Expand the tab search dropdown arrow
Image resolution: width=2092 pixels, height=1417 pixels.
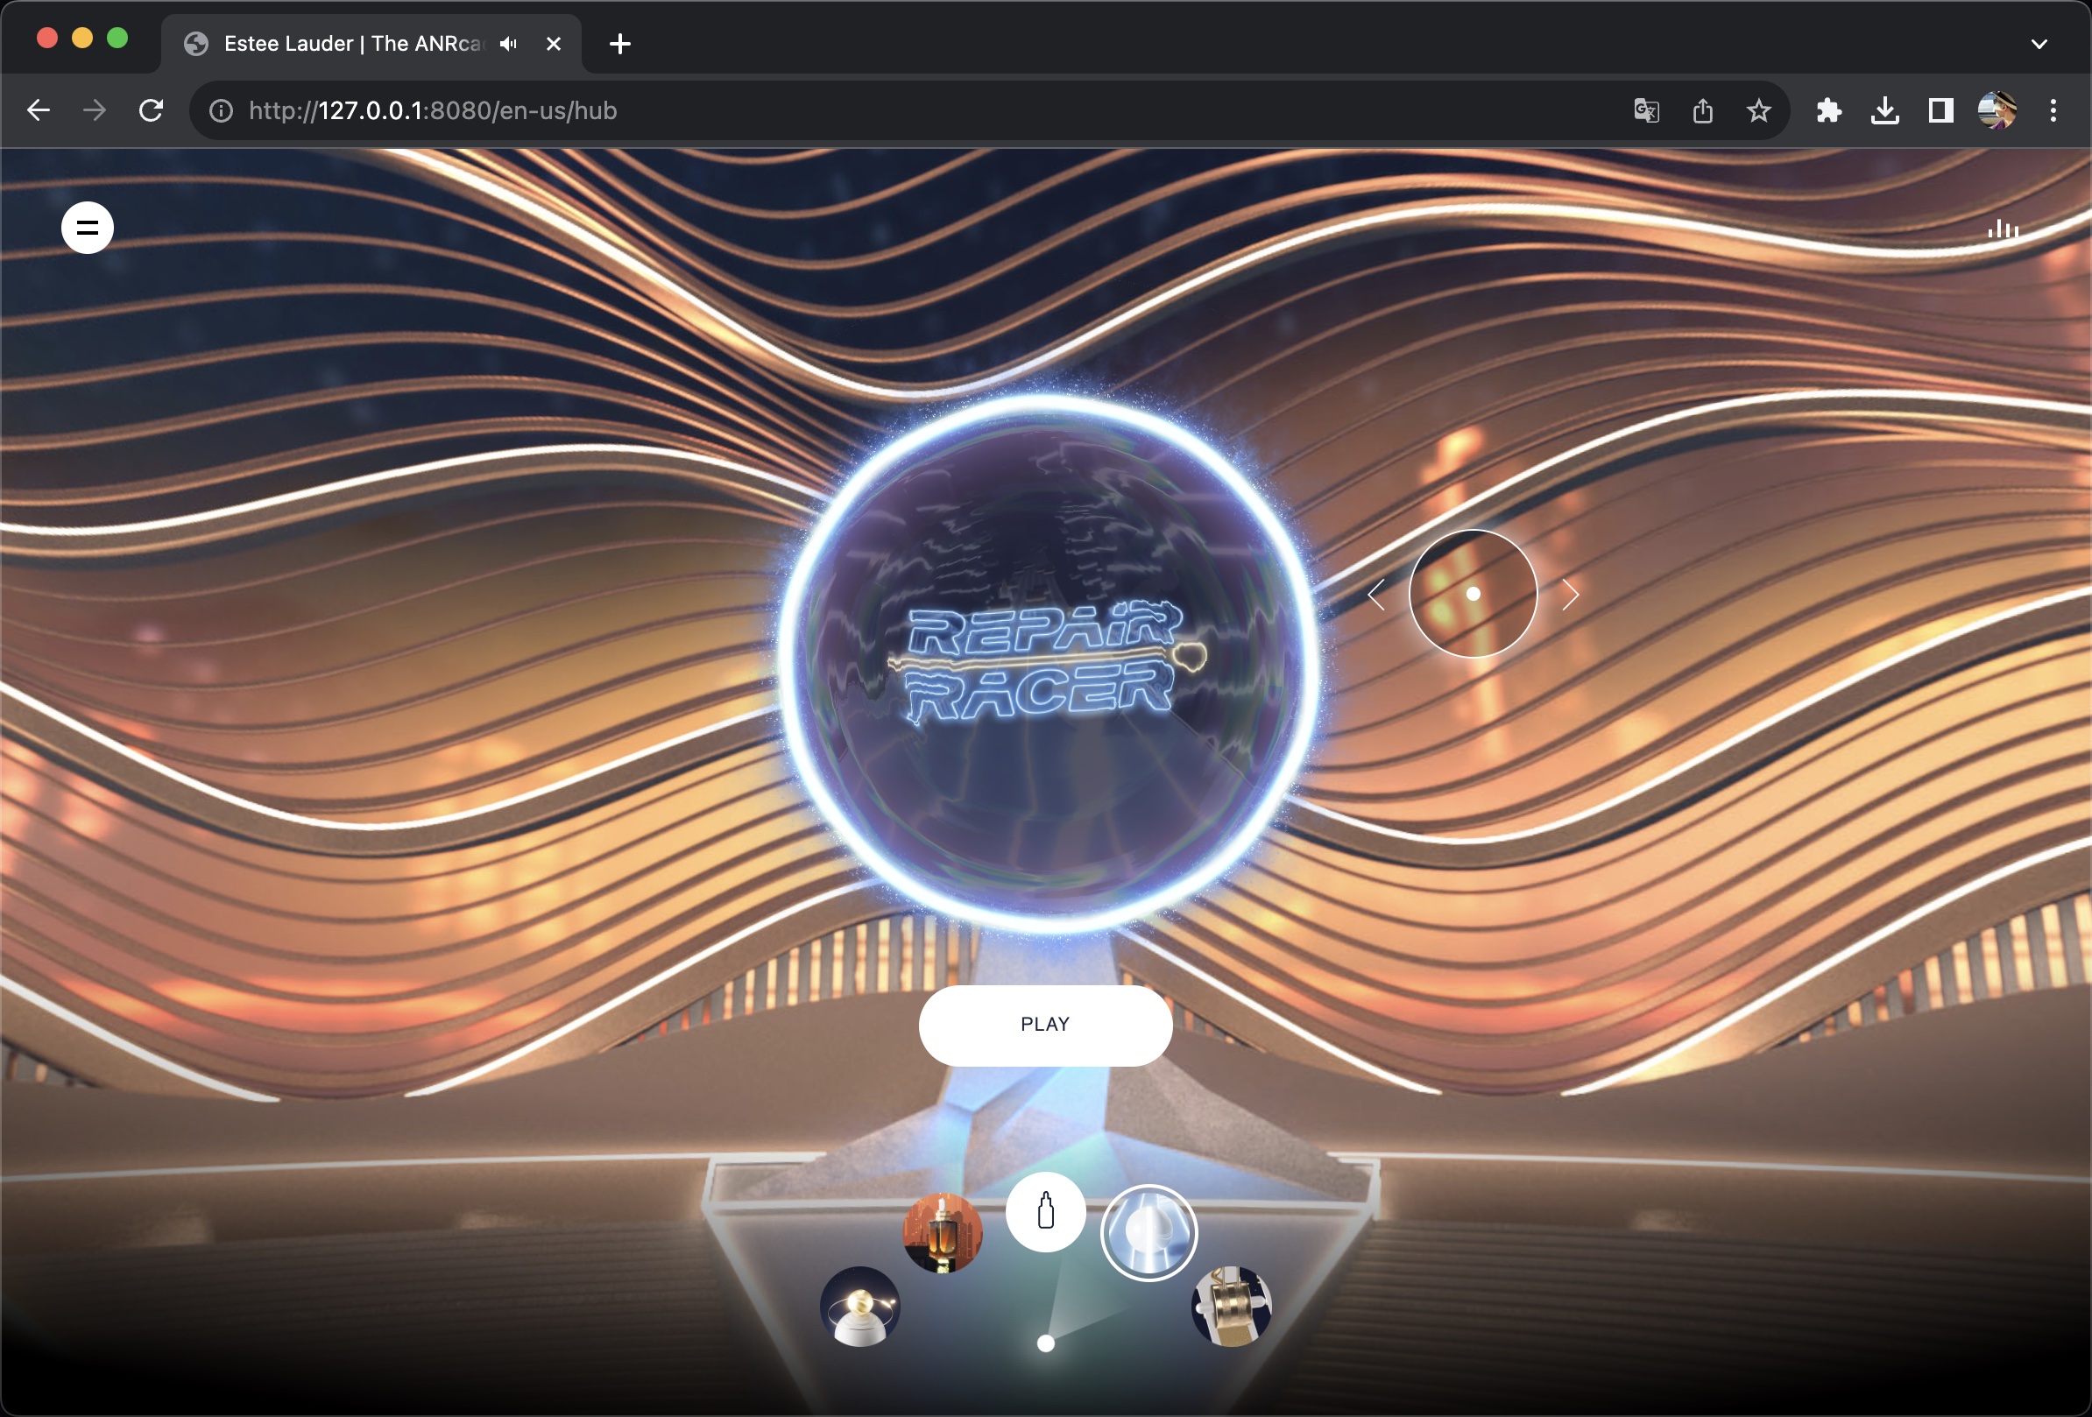click(x=2039, y=44)
